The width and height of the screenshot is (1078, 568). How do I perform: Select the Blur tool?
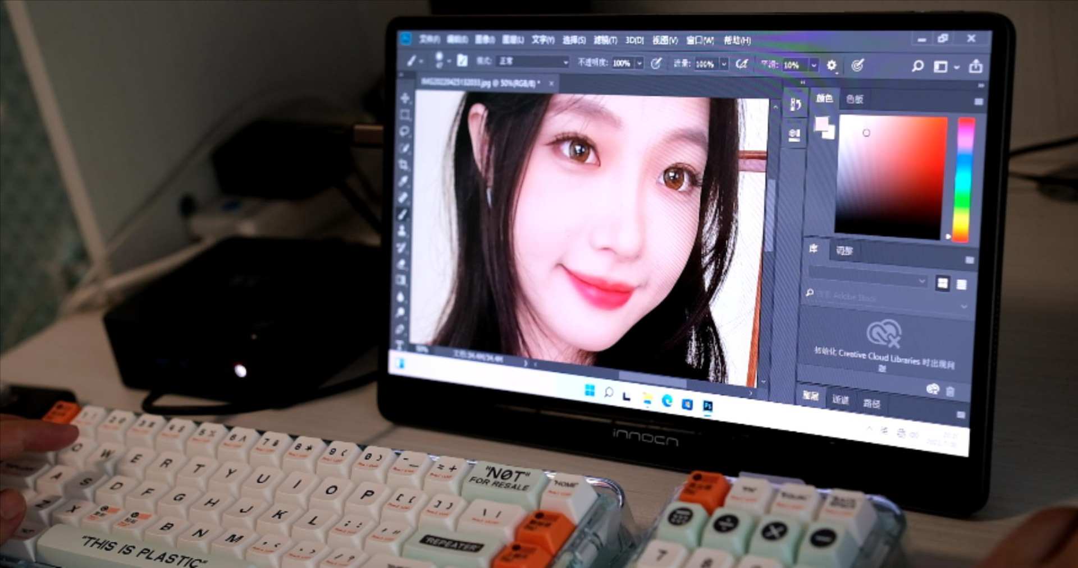tap(401, 297)
